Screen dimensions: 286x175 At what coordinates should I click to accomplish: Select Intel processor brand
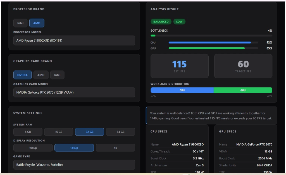pos(20,23)
